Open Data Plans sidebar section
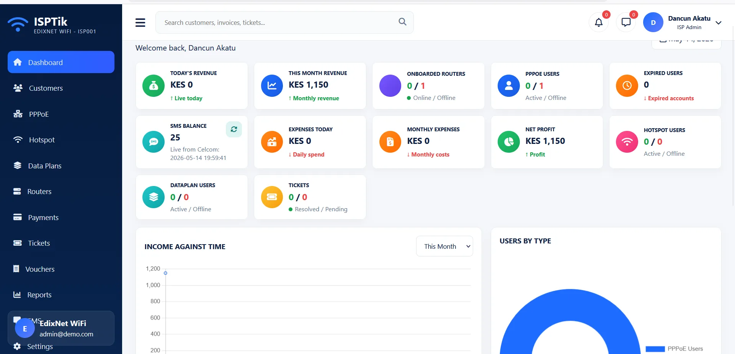The height and width of the screenshot is (354, 735). 61,166
